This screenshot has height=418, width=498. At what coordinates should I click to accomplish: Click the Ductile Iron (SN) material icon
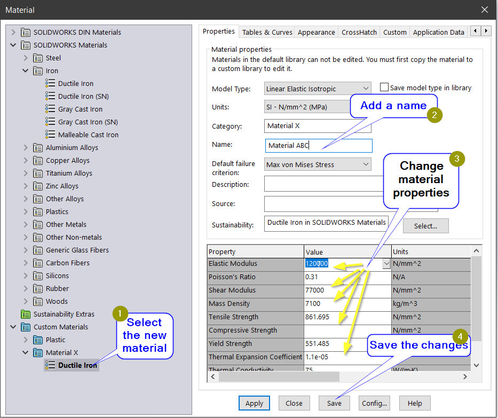tap(50, 96)
